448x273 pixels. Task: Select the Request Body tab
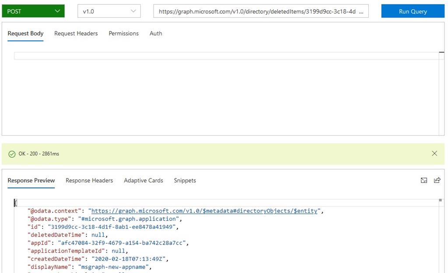click(25, 33)
